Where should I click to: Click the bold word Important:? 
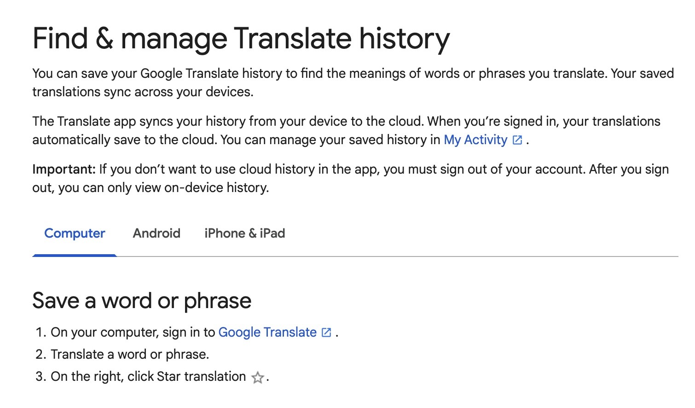click(x=64, y=169)
